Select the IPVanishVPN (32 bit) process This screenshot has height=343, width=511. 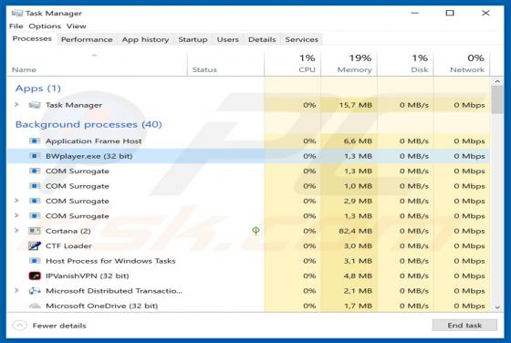(x=248, y=275)
